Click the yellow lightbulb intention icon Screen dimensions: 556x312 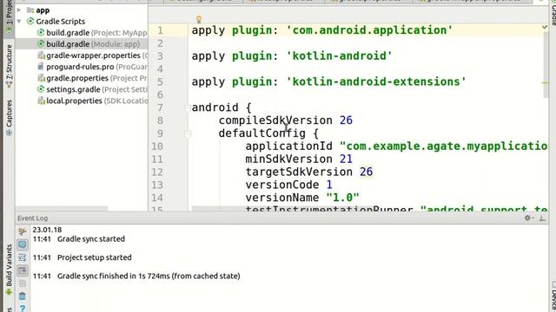click(199, 19)
